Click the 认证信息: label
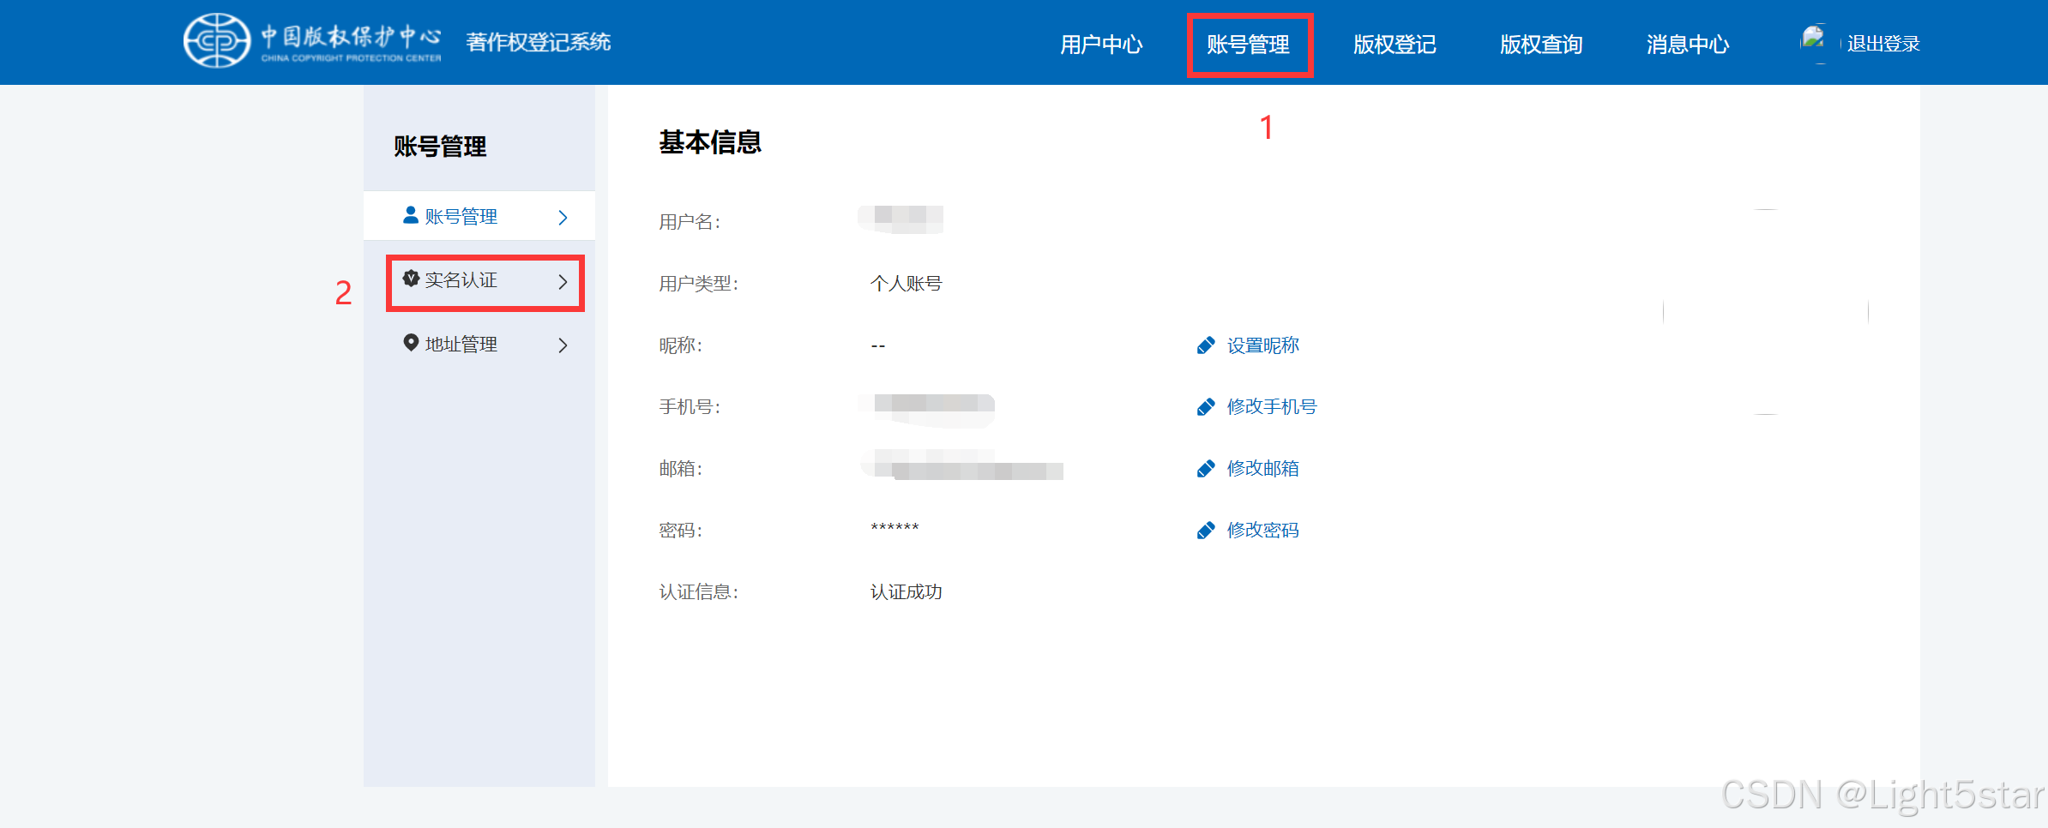 click(x=699, y=592)
